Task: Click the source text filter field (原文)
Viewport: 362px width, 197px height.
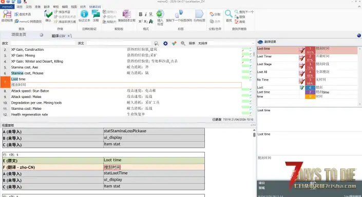Action: (43, 43)
